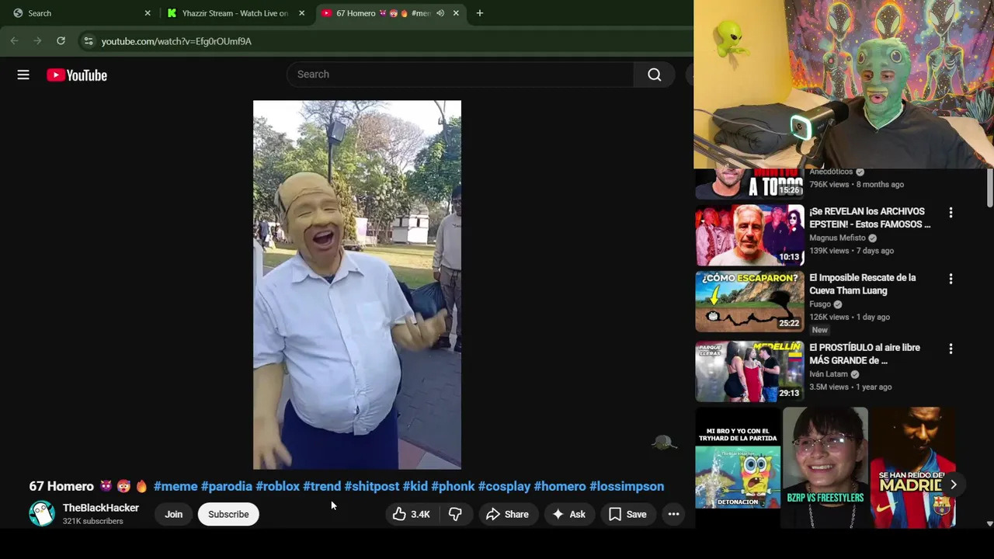
Task: Open the Magnus Mefisto channel
Action: pyautogui.click(x=837, y=238)
